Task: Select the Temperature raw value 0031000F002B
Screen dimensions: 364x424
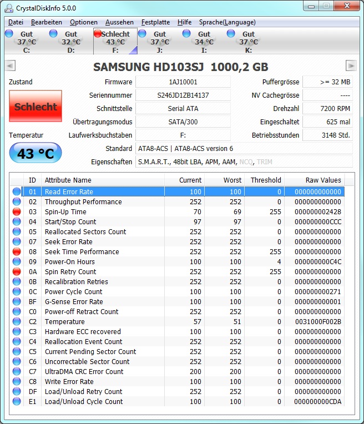Action: pos(318,321)
